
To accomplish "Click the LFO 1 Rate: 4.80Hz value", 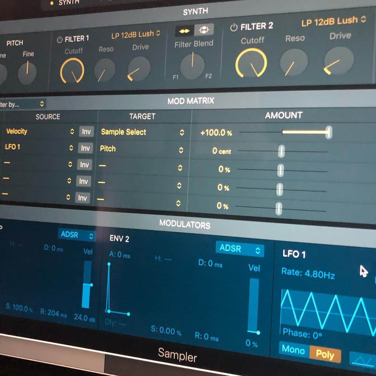I will point(308,273).
